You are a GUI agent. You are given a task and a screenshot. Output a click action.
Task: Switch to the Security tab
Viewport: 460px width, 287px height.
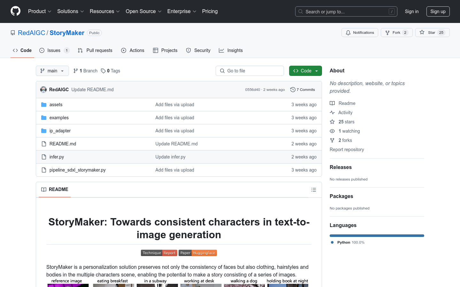pos(198,50)
